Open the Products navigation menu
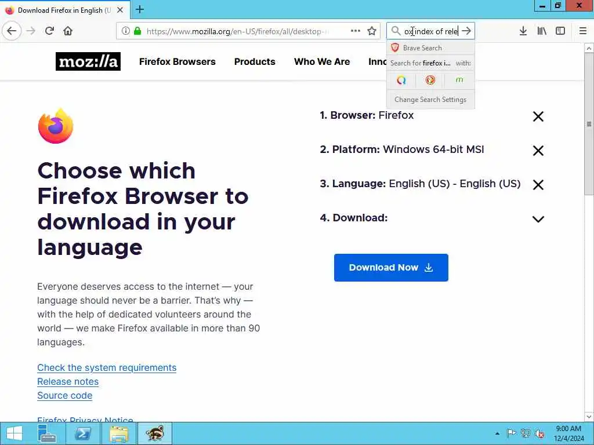This screenshot has height=445, width=594. [x=255, y=61]
